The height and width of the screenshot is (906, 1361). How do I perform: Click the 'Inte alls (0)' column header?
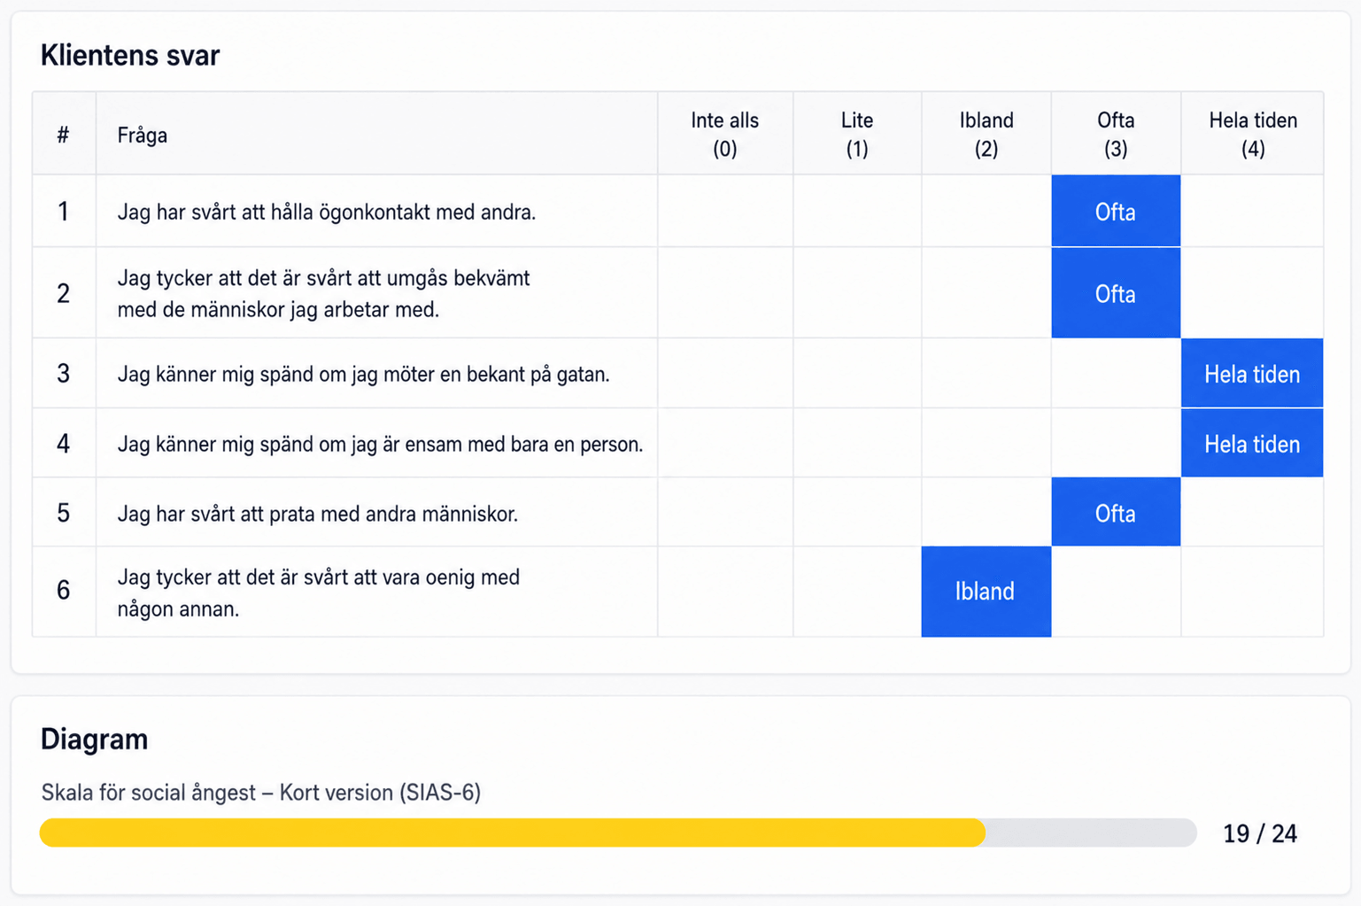pos(725,135)
